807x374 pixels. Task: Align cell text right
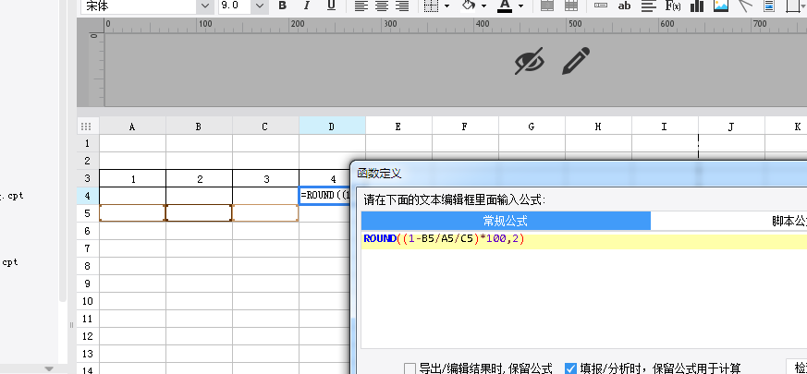402,6
